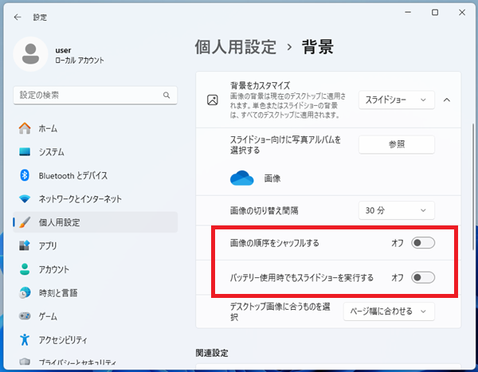This screenshot has width=478, height=372.
Task: Click the Accessibility figure icon
Action: 25,339
